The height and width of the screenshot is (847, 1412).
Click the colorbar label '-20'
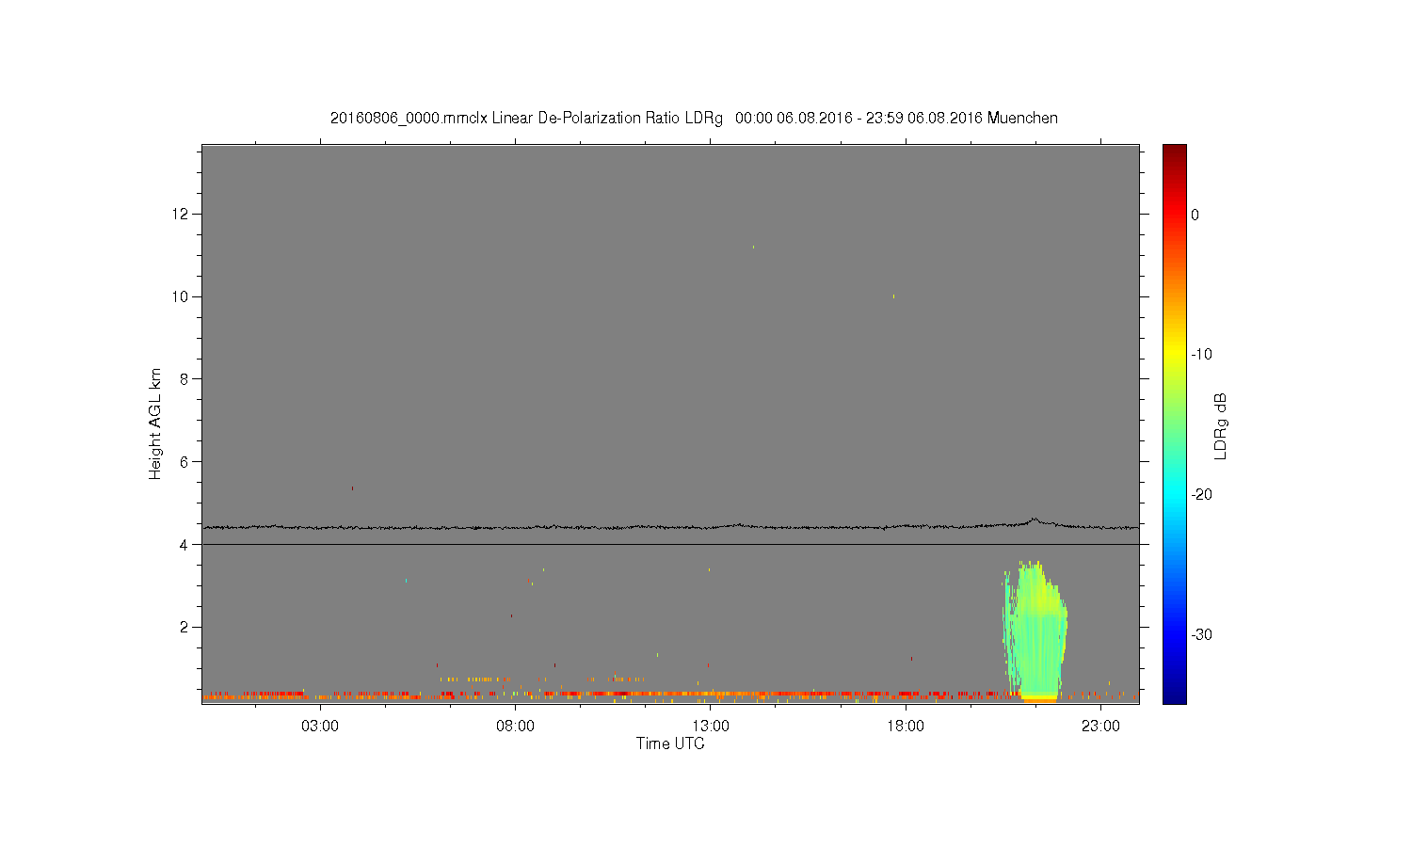coord(1201,495)
